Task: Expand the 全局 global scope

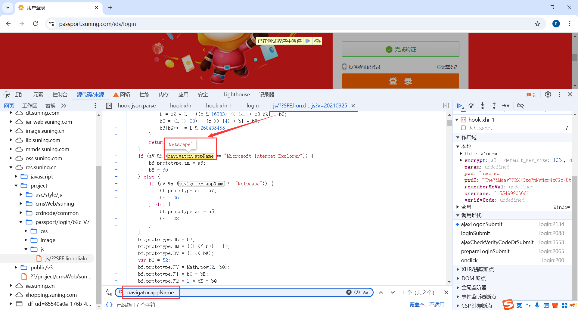Action: pos(458,207)
